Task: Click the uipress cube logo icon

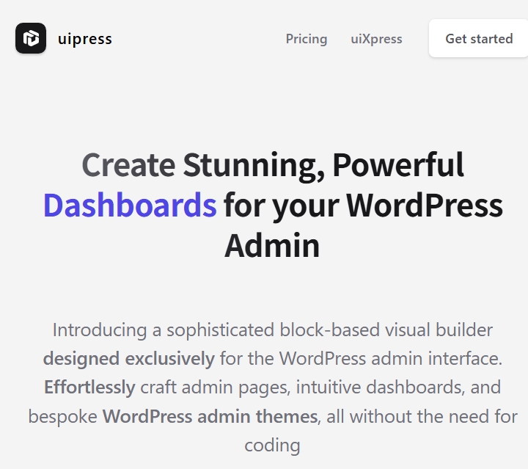Action: pyautogui.click(x=31, y=38)
